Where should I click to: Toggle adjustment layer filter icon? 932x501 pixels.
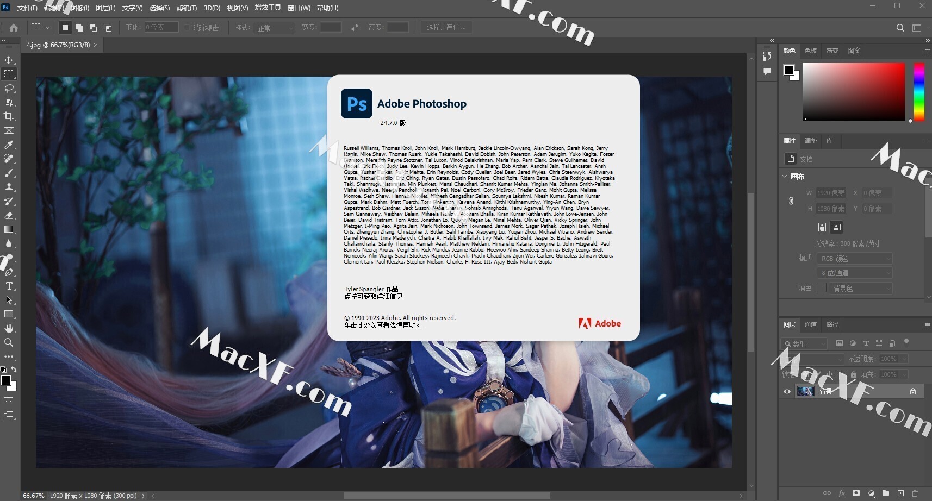(853, 343)
